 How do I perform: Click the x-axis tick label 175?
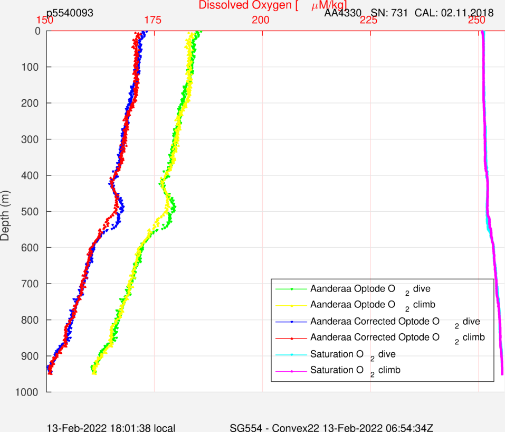pyautogui.click(x=153, y=20)
